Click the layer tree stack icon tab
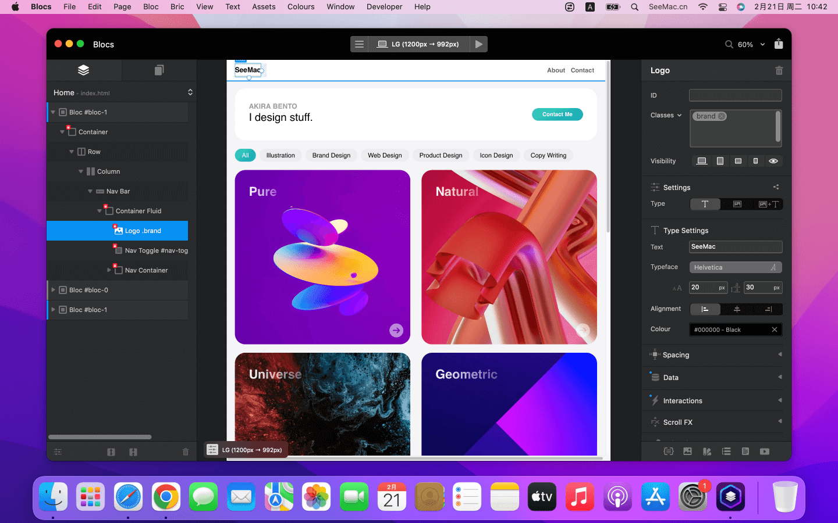The width and height of the screenshot is (838, 523). tap(84, 70)
